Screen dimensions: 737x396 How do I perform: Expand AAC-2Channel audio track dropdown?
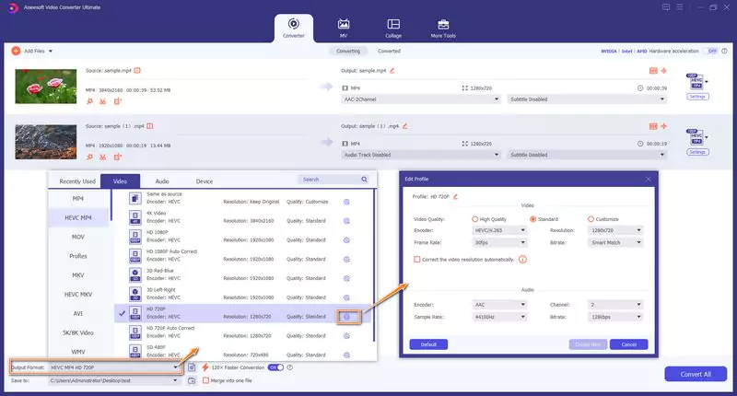(420, 99)
